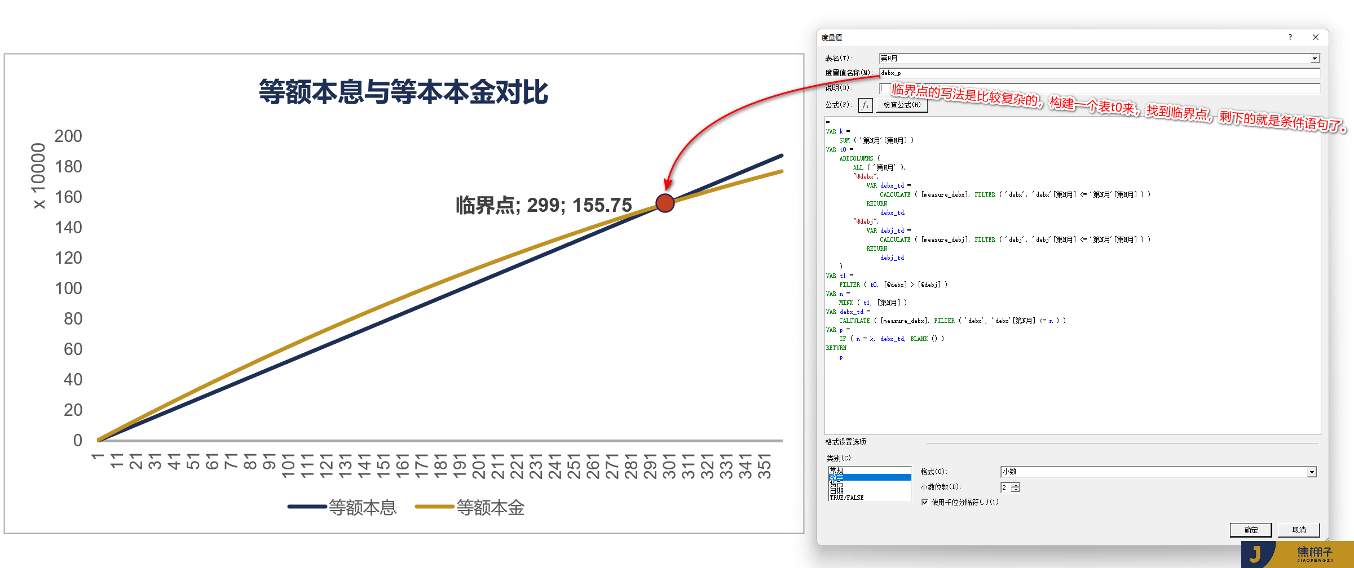1354x568 pixels.
Task: Click the help question mark in 度量值 dialog
Action: 1290,37
